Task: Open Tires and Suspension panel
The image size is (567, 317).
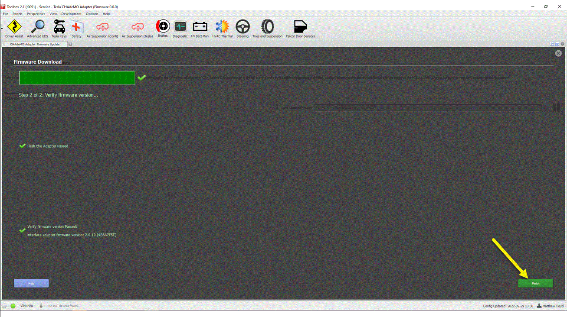Action: pyautogui.click(x=267, y=29)
